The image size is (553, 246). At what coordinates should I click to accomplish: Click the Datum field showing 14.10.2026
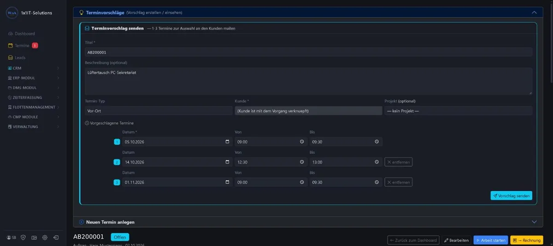[177, 162]
